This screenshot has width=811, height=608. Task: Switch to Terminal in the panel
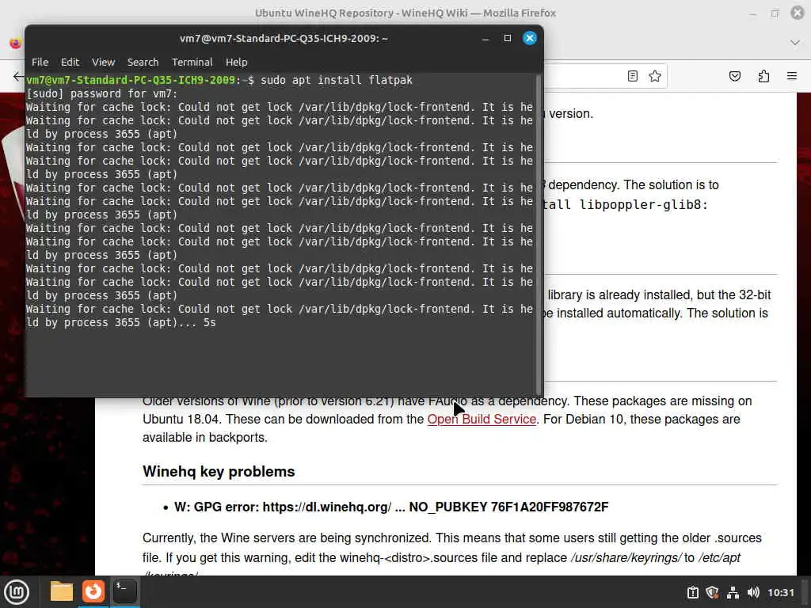pos(124,591)
